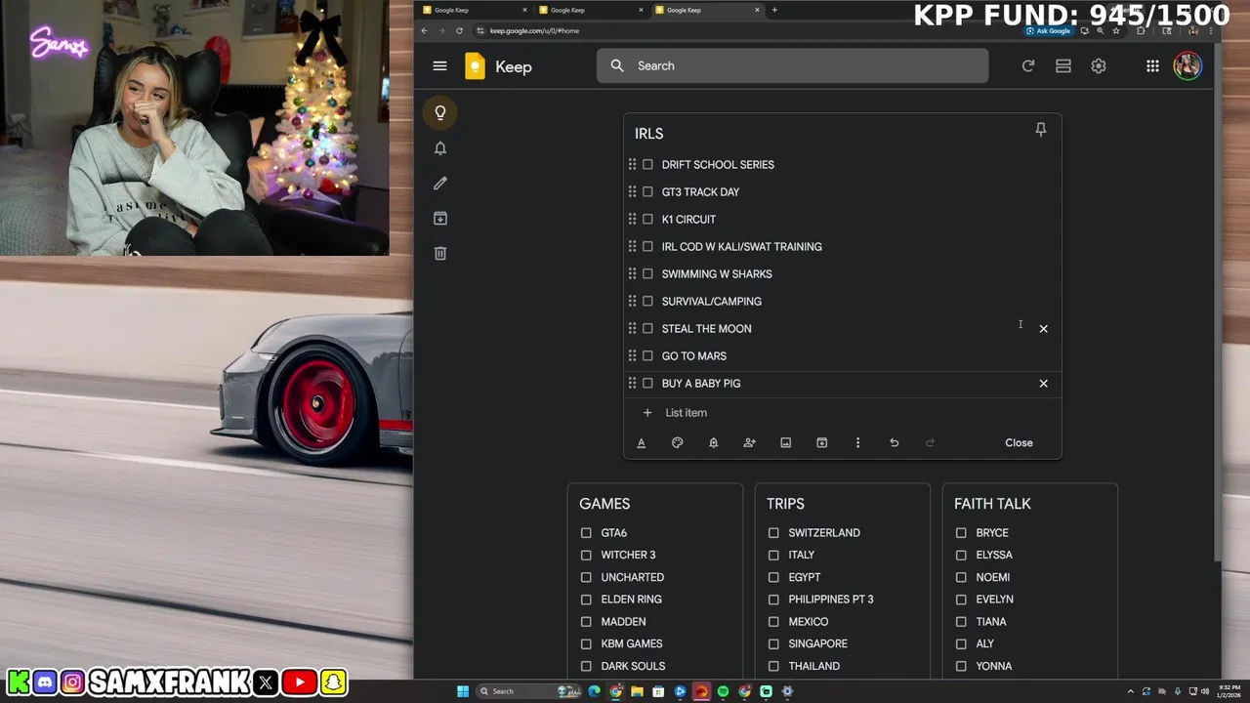Switch to list view layout

click(x=1063, y=65)
